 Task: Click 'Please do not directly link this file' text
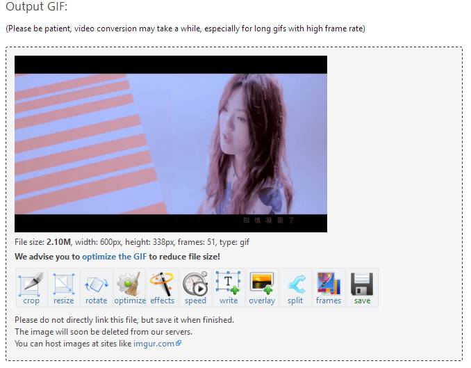click(124, 320)
